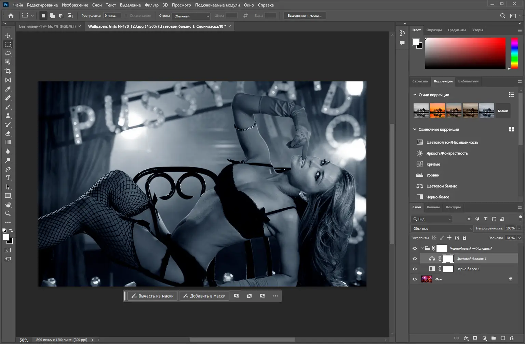Screen dimensions: 525x344
Task: Open the Стиль dropdown in options bar
Action: pyautogui.click(x=191, y=16)
